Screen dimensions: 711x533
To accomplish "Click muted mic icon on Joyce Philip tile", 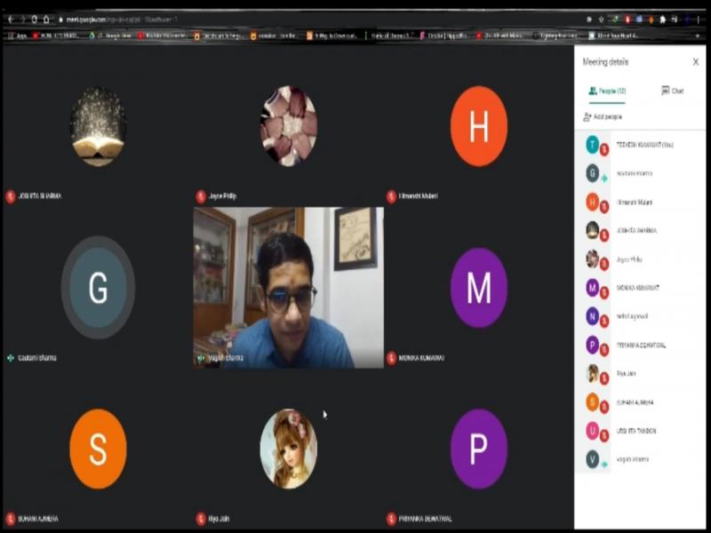I will click(201, 196).
